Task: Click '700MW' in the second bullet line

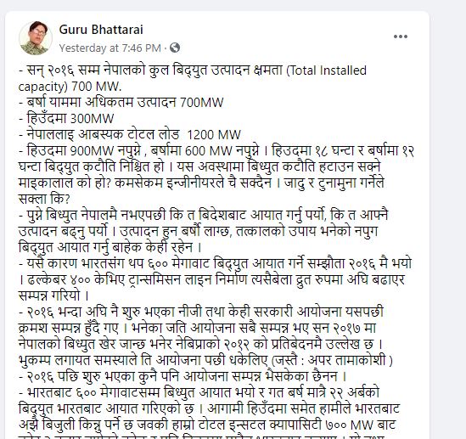Action: coord(202,103)
